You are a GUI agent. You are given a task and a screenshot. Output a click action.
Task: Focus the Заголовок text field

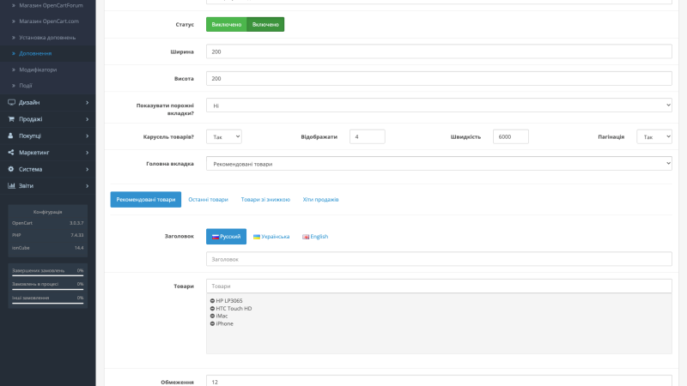[439, 259]
